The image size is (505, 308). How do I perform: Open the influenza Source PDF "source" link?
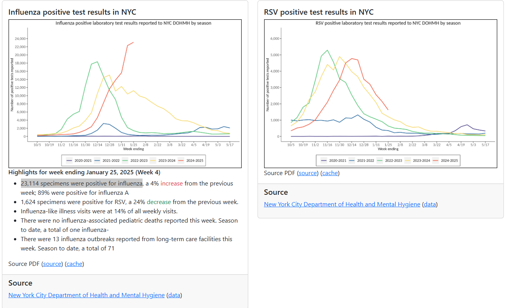tap(52, 264)
